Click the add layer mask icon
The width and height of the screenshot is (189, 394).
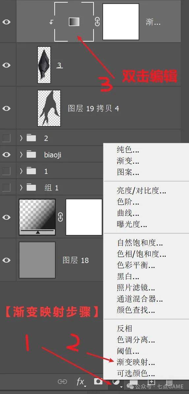pyautogui.click(x=98, y=381)
